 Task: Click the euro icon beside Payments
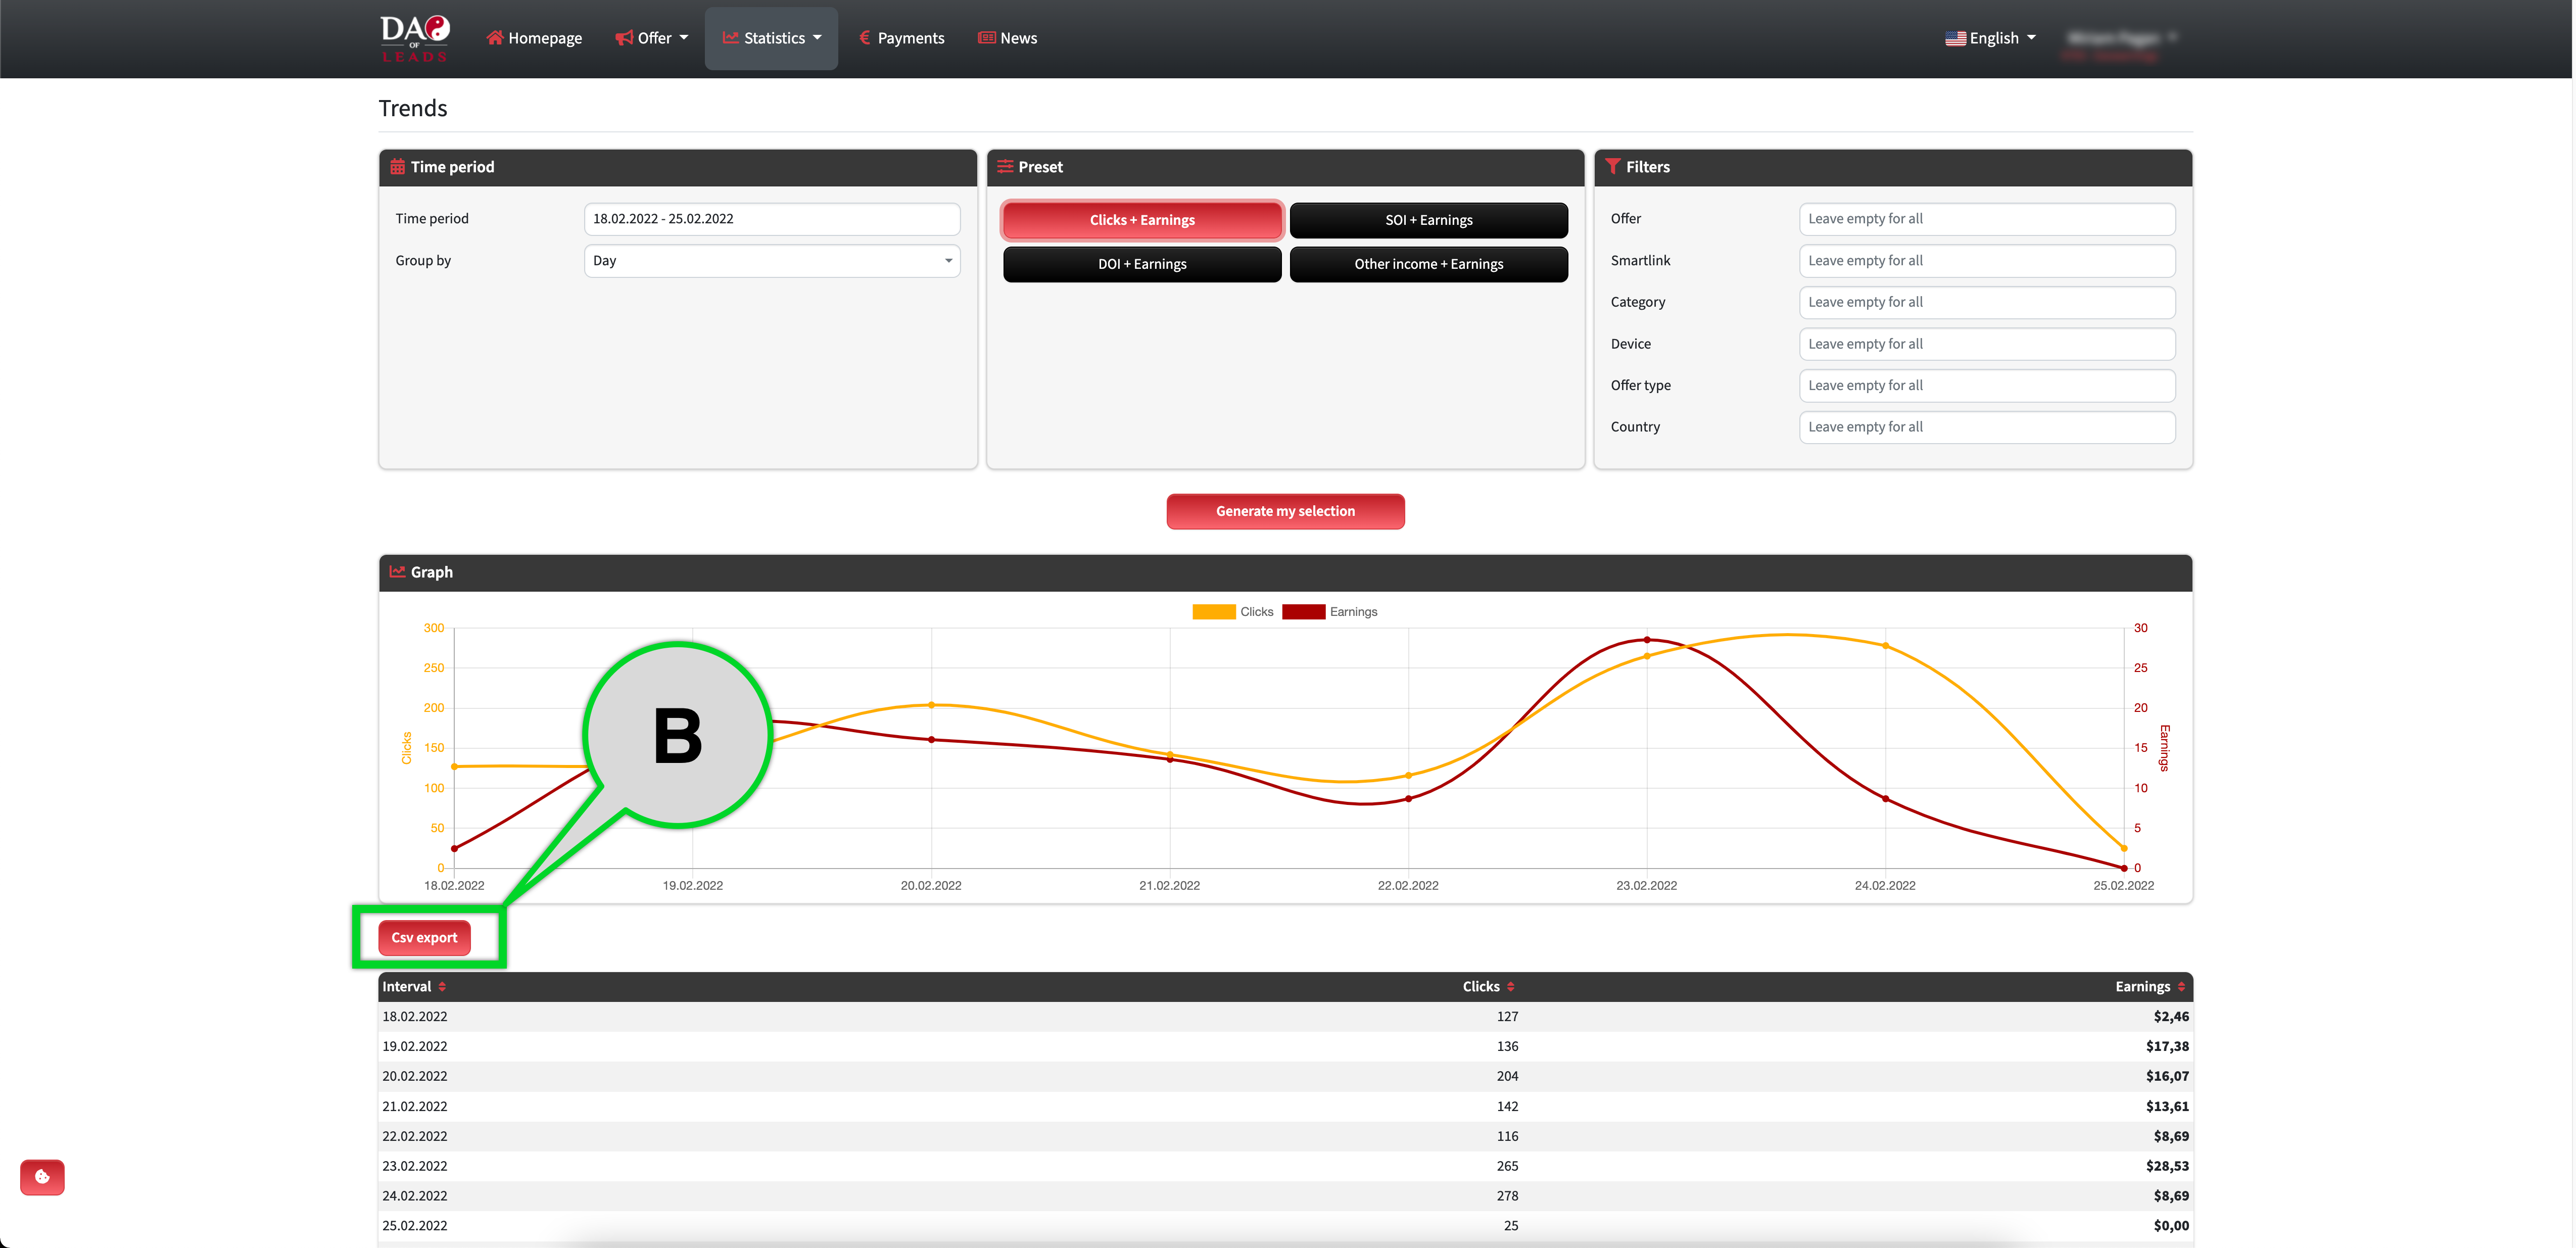point(864,38)
